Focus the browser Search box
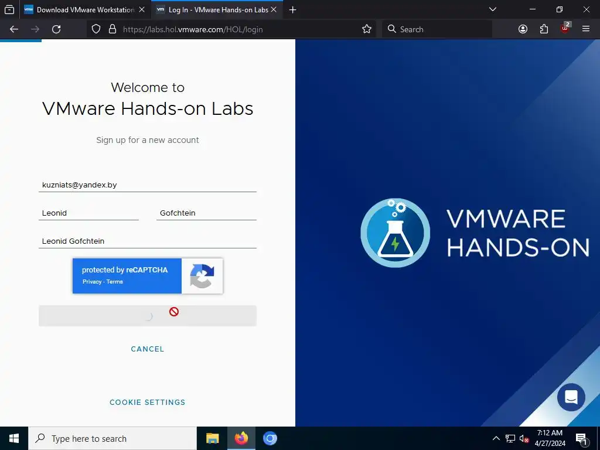600x450 pixels. coord(437,29)
